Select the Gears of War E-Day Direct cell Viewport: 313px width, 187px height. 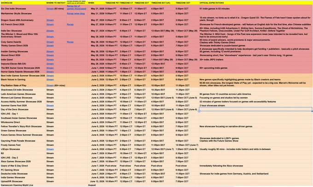[23, 166]
